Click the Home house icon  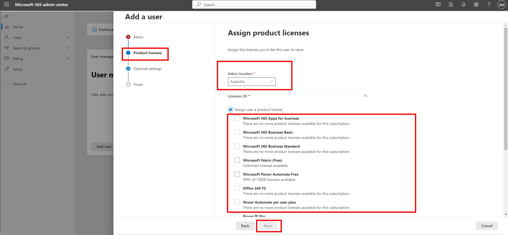point(7,27)
